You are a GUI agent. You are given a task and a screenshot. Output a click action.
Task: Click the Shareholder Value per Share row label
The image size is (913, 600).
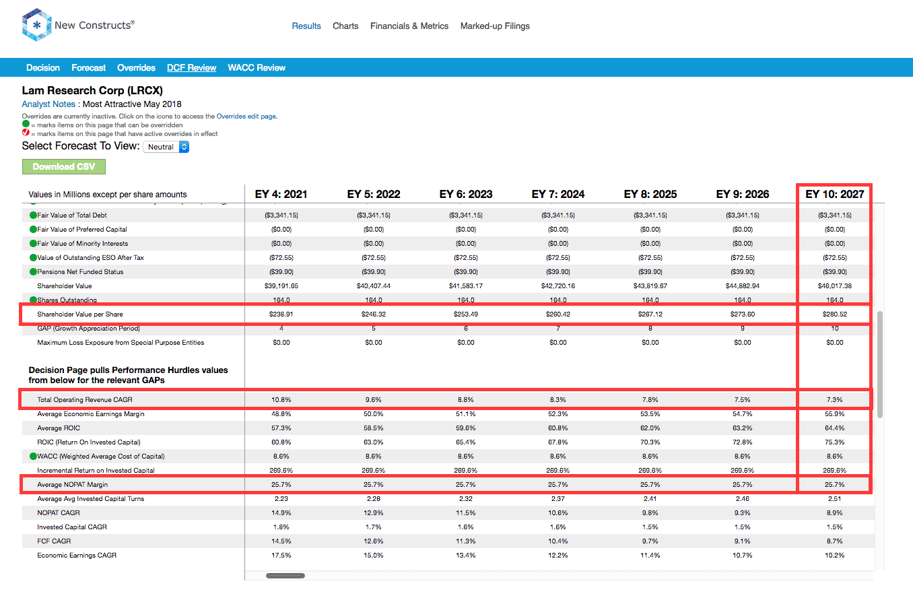80,314
